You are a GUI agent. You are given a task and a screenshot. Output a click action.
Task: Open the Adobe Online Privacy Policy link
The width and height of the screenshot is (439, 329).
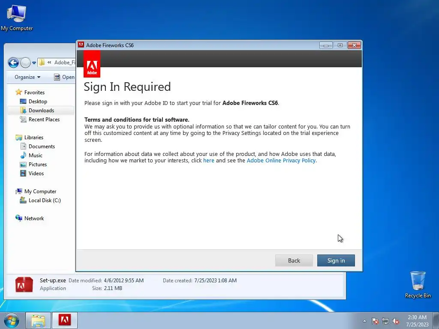point(281,161)
